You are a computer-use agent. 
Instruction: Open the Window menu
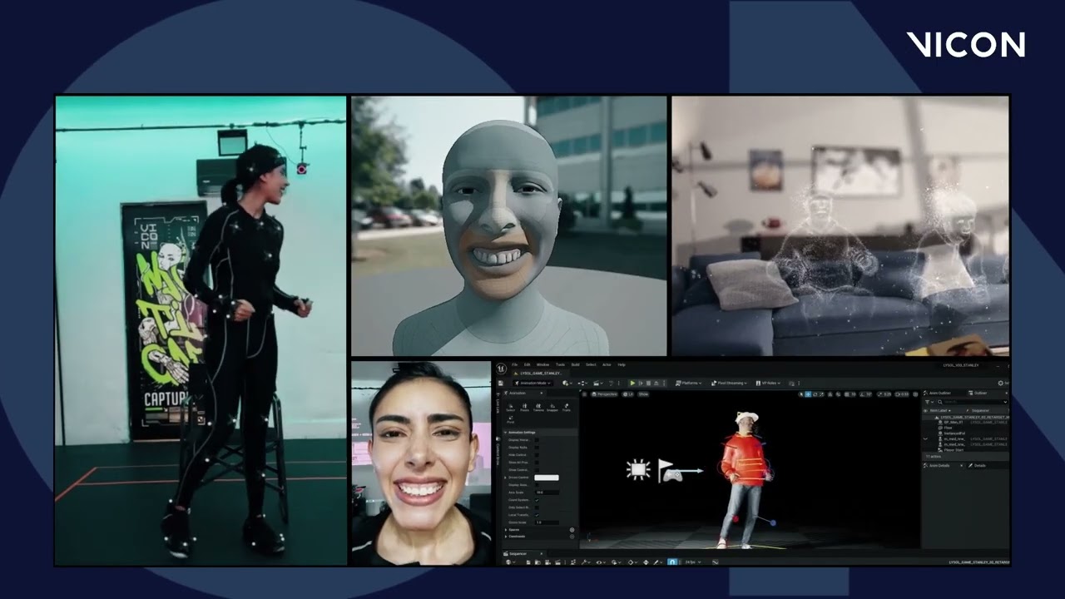click(542, 364)
